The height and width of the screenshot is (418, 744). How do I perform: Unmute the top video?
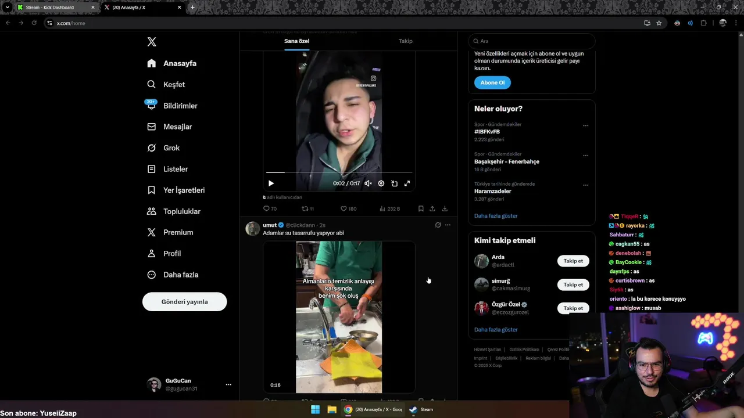[x=368, y=183]
